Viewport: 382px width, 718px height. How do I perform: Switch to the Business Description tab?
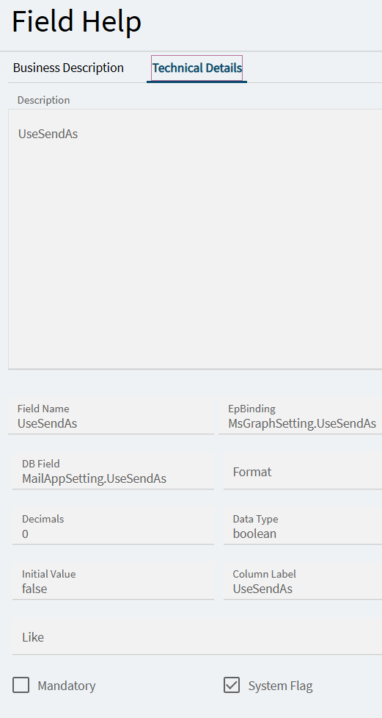(x=68, y=68)
